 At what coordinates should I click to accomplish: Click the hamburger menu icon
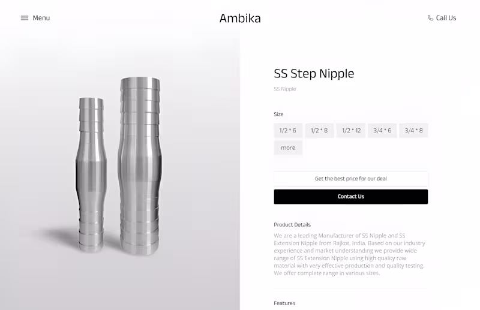click(x=25, y=18)
